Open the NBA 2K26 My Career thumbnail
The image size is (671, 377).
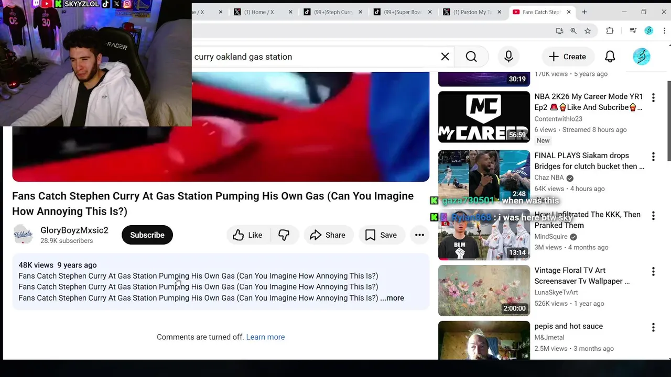484,117
